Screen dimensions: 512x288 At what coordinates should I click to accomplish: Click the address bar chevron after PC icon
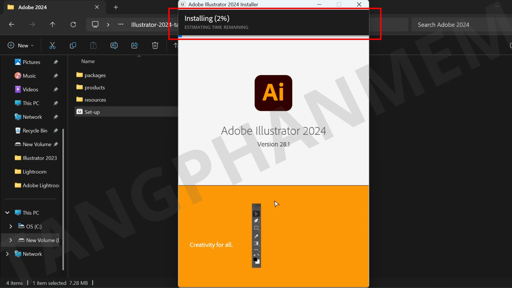click(x=108, y=25)
